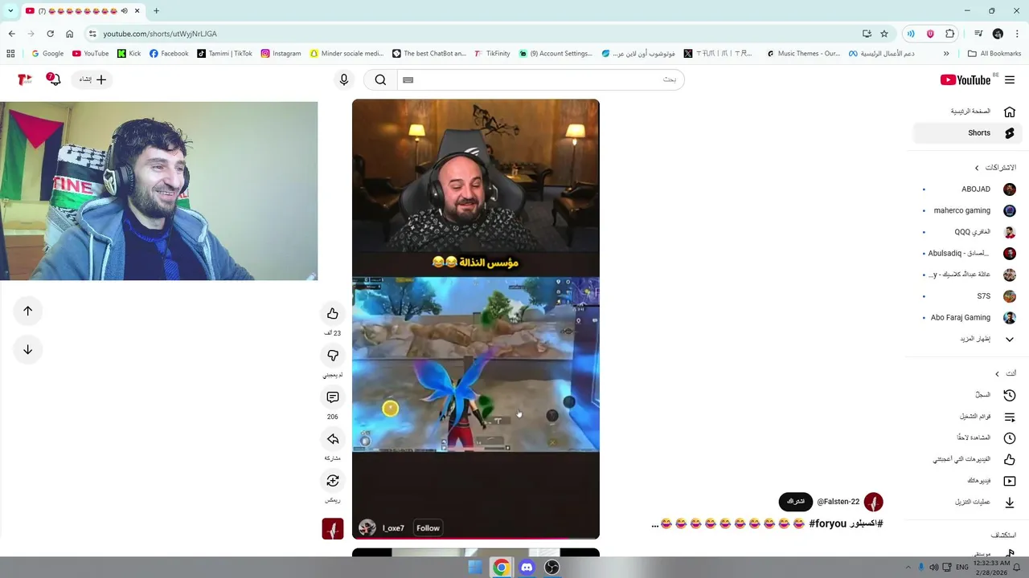Viewport: 1029px width, 578px height.
Task: Show hidden tray icons chevron
Action: click(x=910, y=568)
